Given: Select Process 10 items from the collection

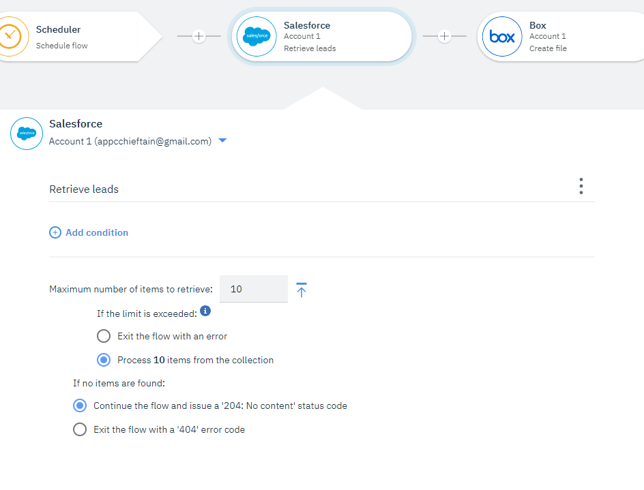Looking at the screenshot, I should [104, 360].
